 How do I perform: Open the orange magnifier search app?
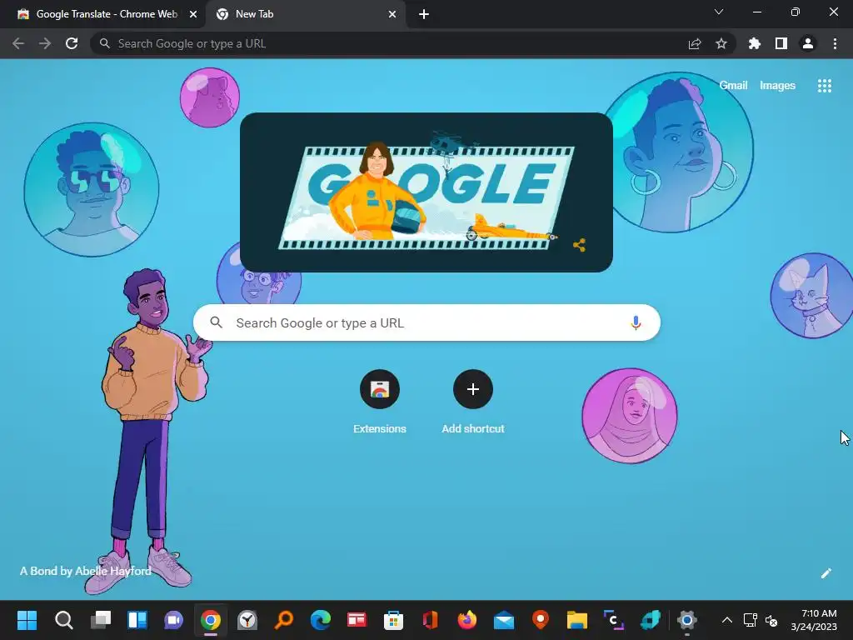point(284,620)
